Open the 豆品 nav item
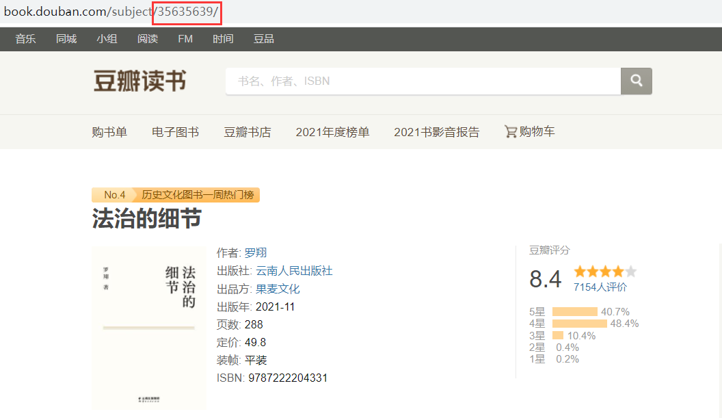The image size is (722, 418). pos(264,39)
